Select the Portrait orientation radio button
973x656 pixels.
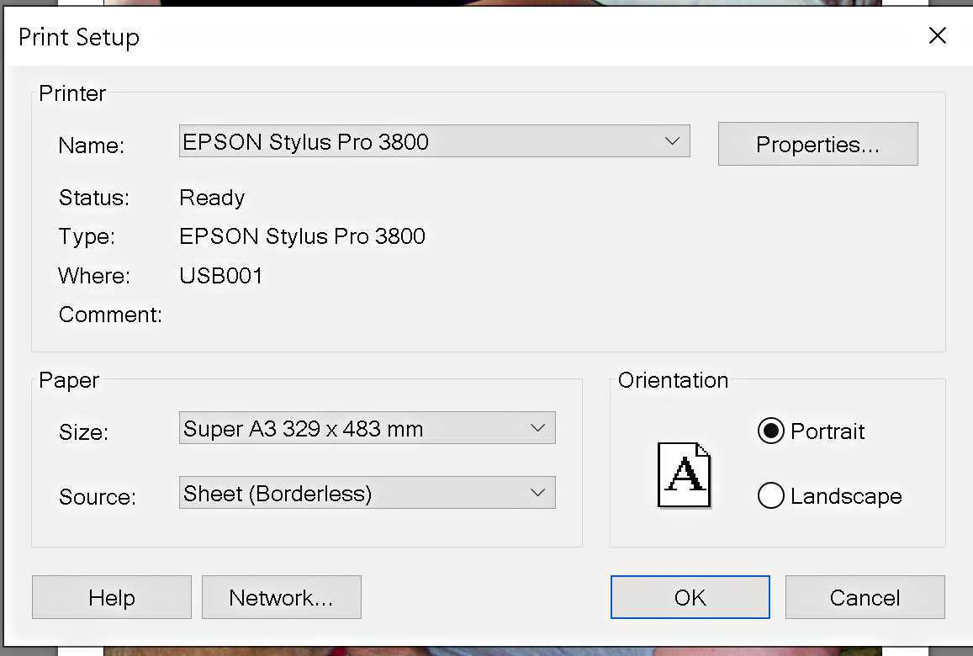770,431
